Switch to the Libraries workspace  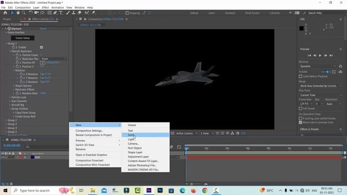point(275,13)
